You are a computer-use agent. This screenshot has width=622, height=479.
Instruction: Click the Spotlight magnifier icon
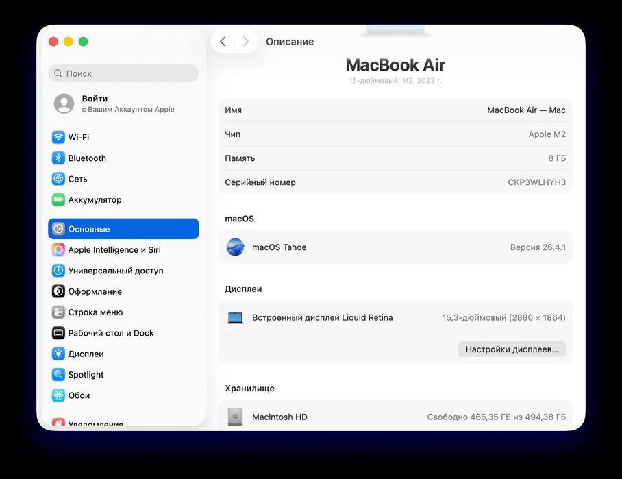click(58, 375)
